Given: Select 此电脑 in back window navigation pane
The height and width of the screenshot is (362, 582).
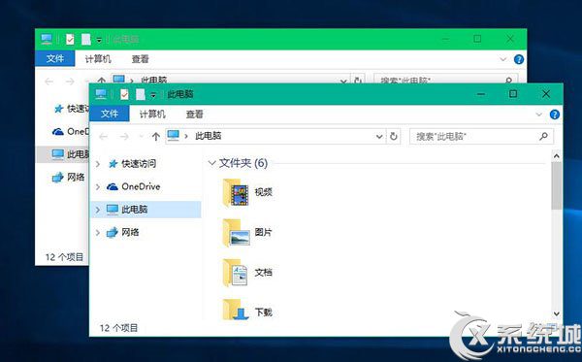Looking at the screenshot, I should tap(62, 154).
